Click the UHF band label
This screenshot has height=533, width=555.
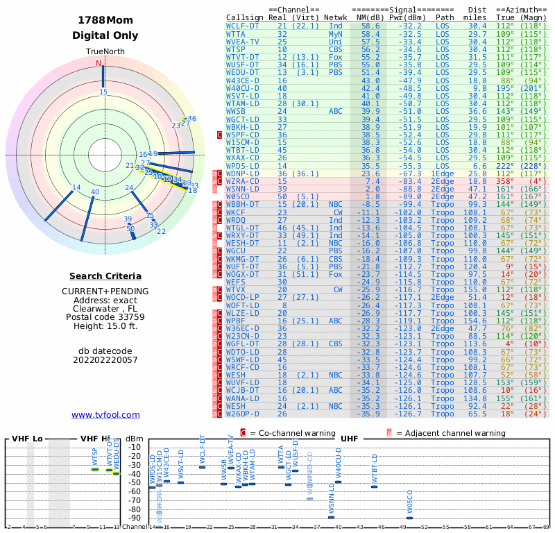350,439
